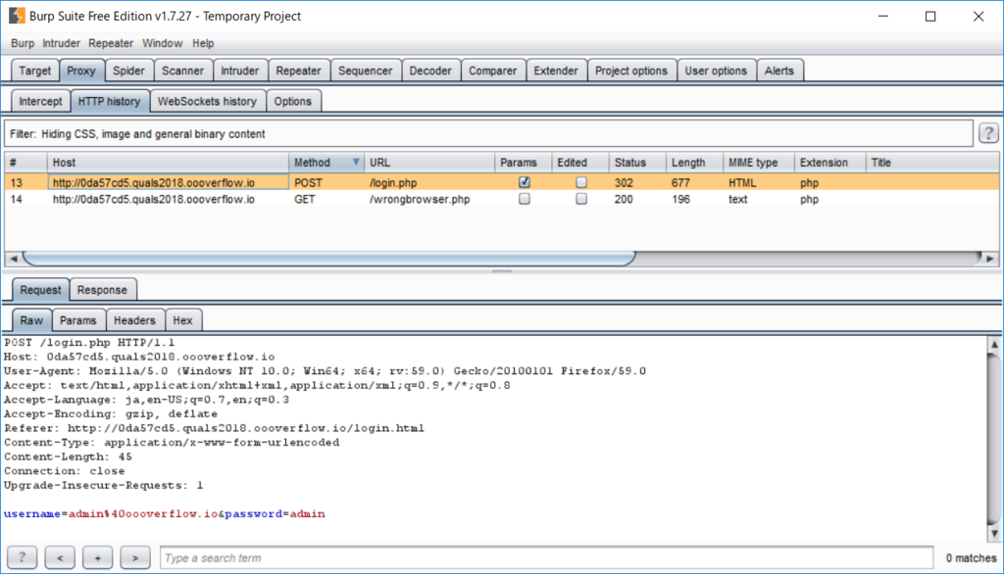
Task: Toggle Params checkbox for login.php row
Action: point(525,182)
